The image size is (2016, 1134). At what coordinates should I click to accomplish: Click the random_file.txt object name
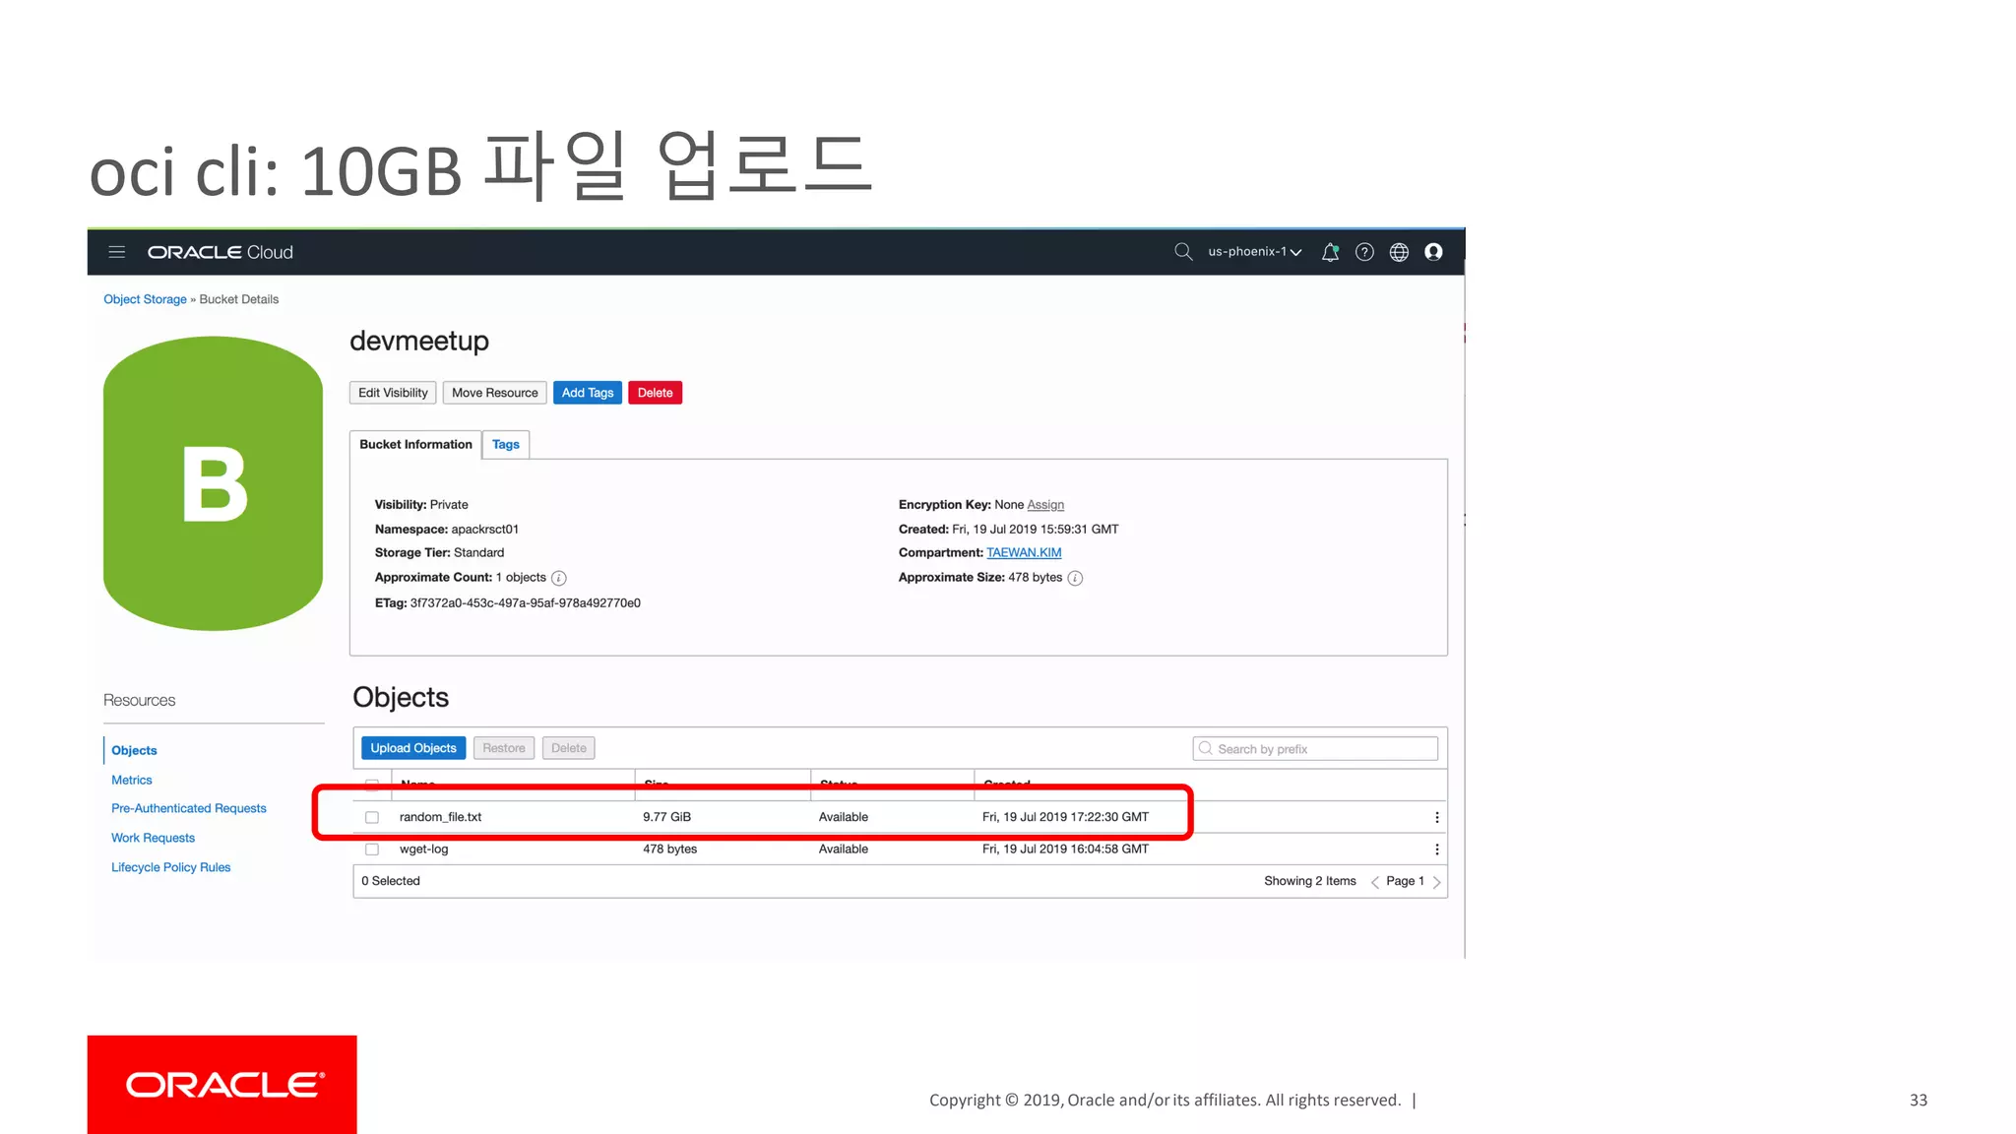[x=440, y=817]
